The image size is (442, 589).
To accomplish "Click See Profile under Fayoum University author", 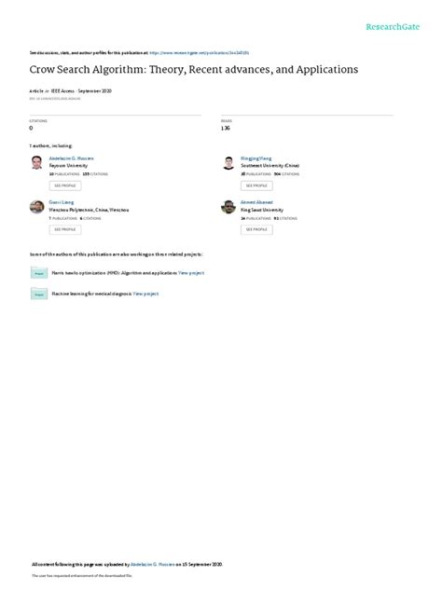I will [x=65, y=185].
